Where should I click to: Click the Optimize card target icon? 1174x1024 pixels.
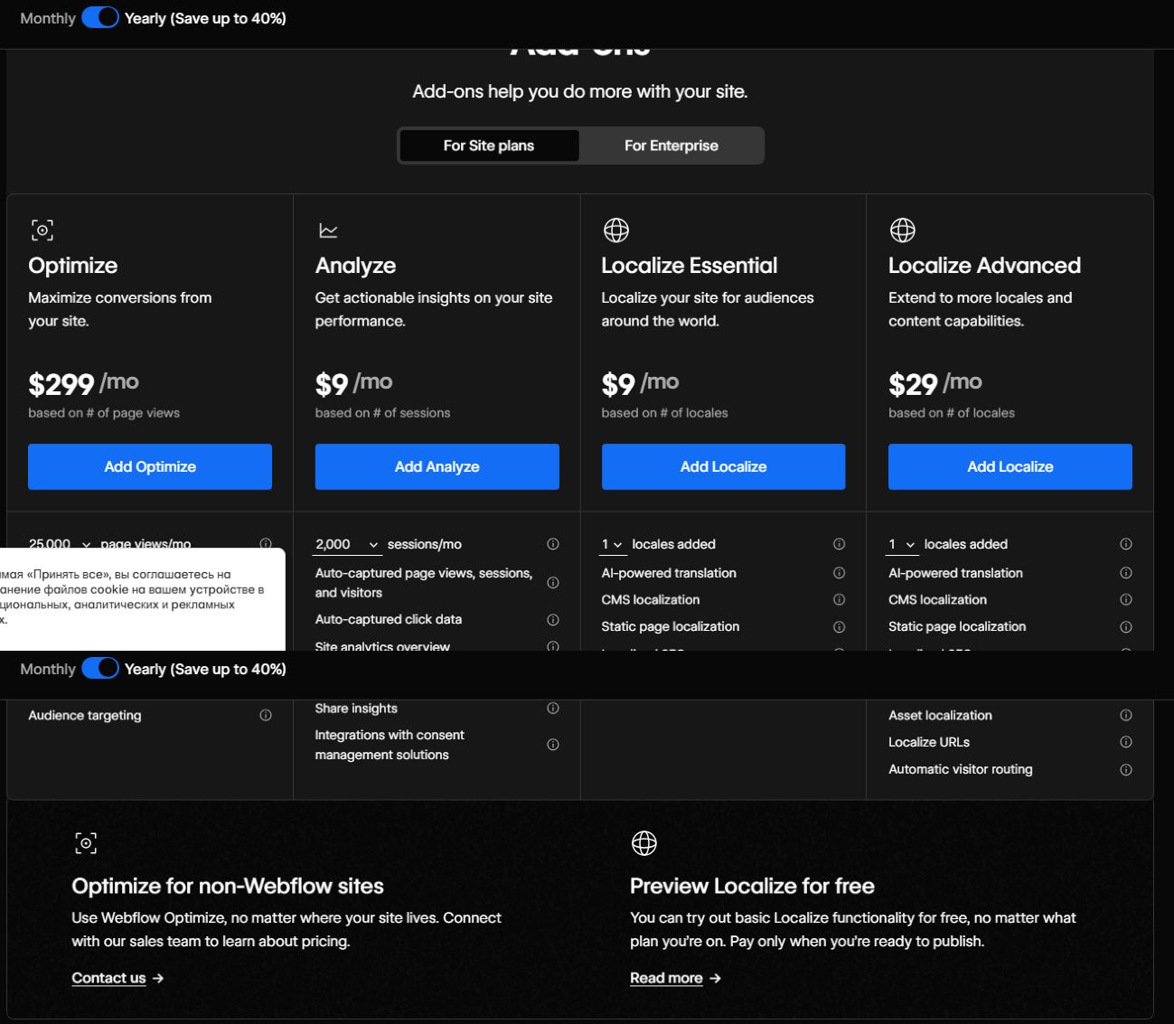click(x=42, y=230)
